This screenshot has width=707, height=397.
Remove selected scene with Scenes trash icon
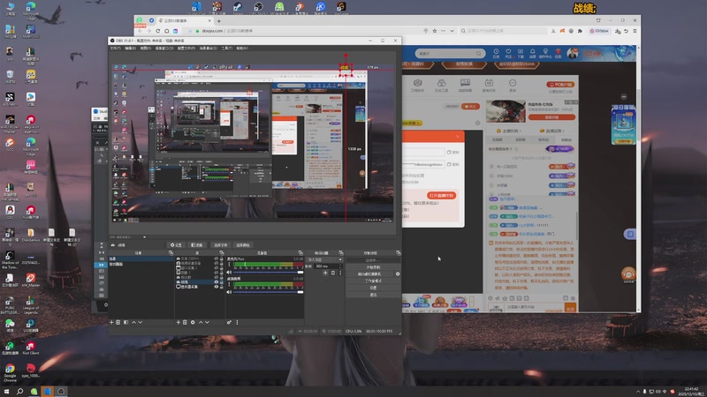[x=118, y=322]
